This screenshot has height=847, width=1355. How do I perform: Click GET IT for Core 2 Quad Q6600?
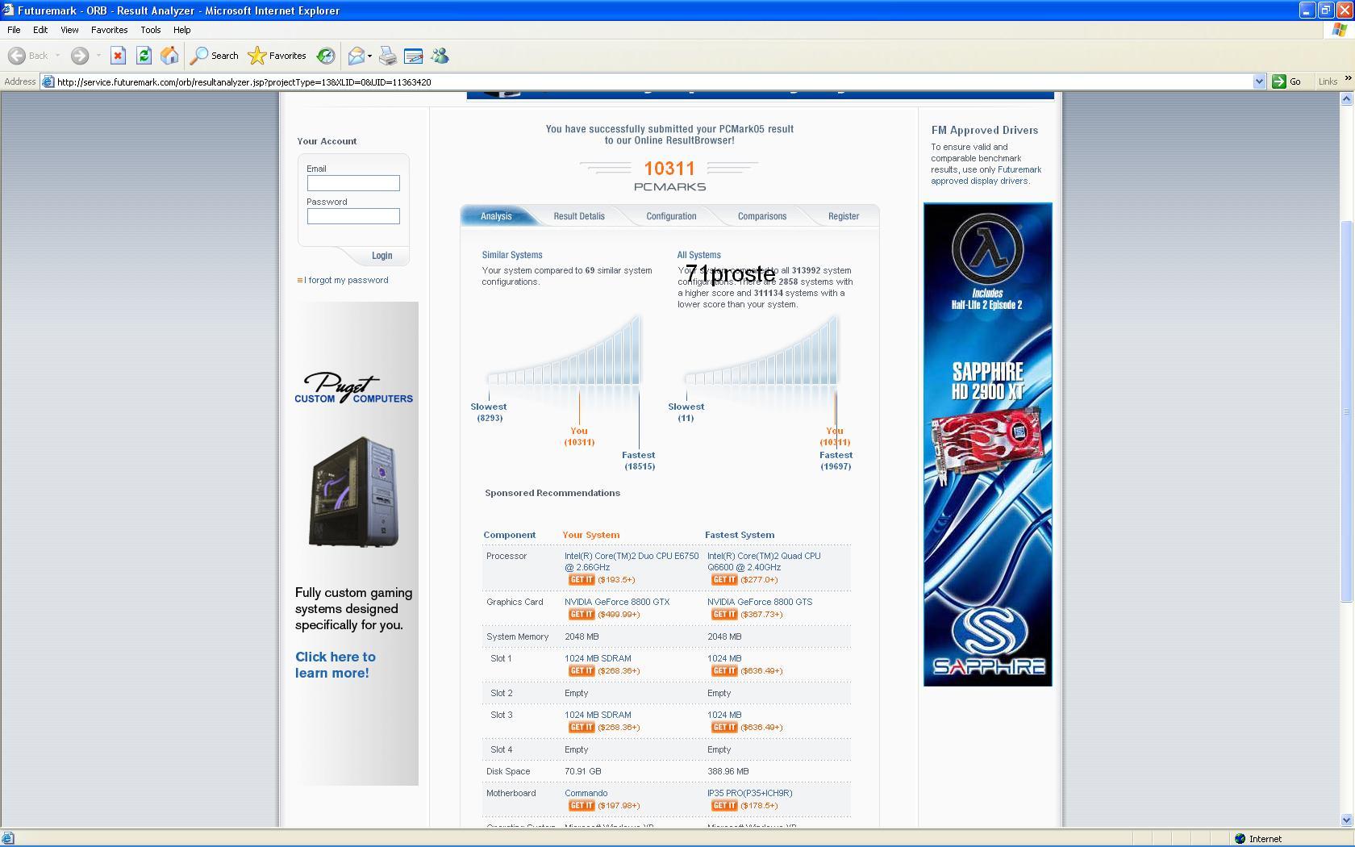coord(724,580)
